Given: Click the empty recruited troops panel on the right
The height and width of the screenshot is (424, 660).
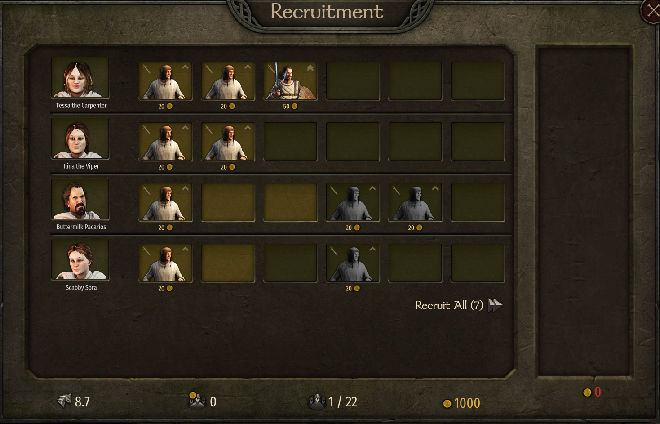Looking at the screenshot, I should point(584,211).
